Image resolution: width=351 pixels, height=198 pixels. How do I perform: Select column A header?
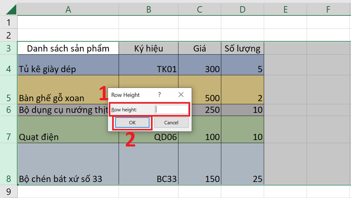[68, 9]
